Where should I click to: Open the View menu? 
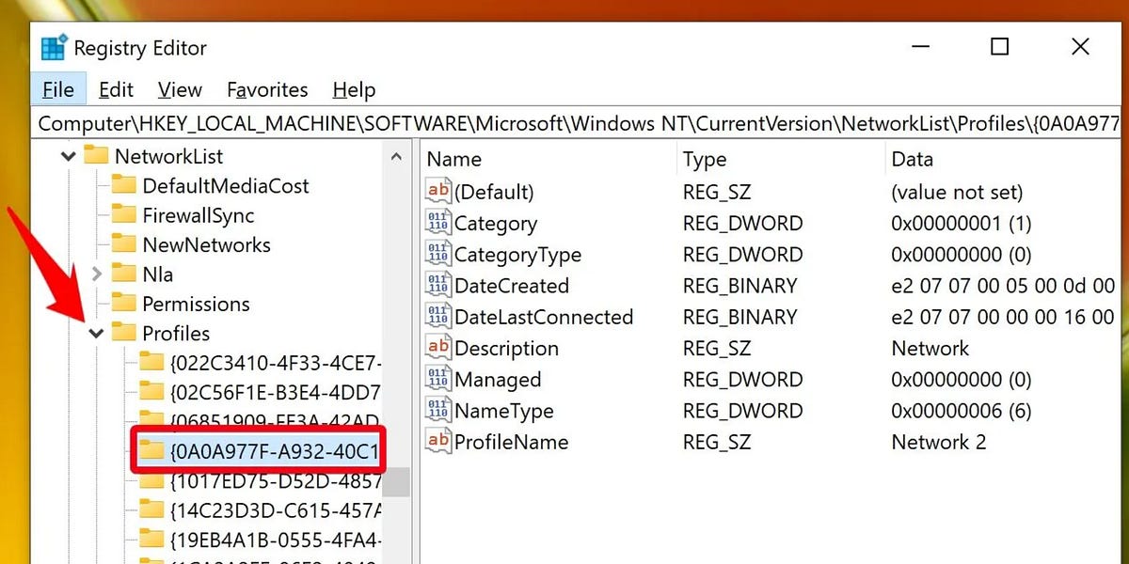(x=180, y=90)
